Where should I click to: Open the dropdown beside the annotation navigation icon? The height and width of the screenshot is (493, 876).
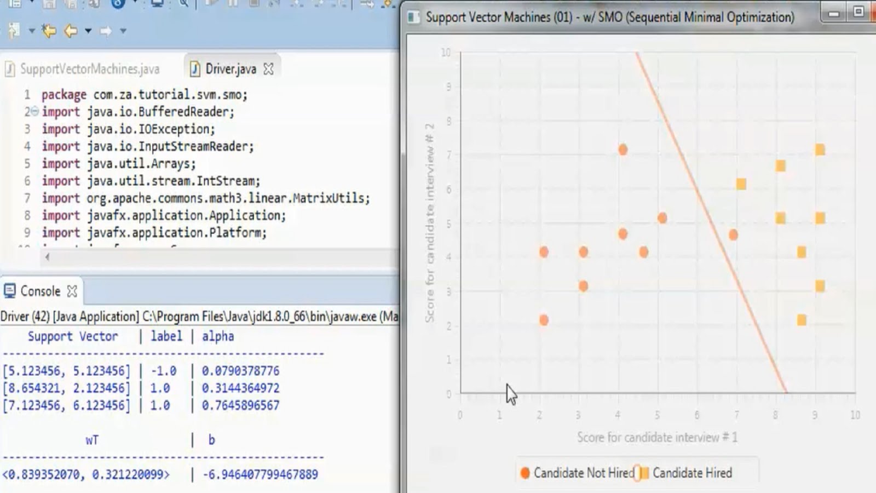point(32,31)
